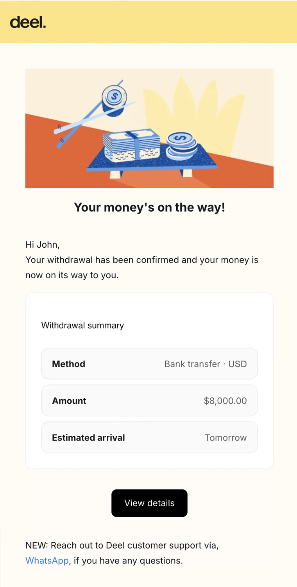The width and height of the screenshot is (297, 587).
Task: Click the stacked dollar coins on the tray
Action: click(x=181, y=145)
